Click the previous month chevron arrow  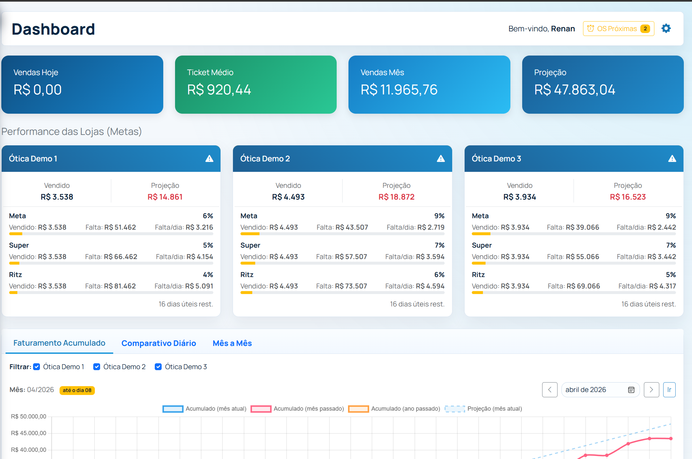(550, 390)
